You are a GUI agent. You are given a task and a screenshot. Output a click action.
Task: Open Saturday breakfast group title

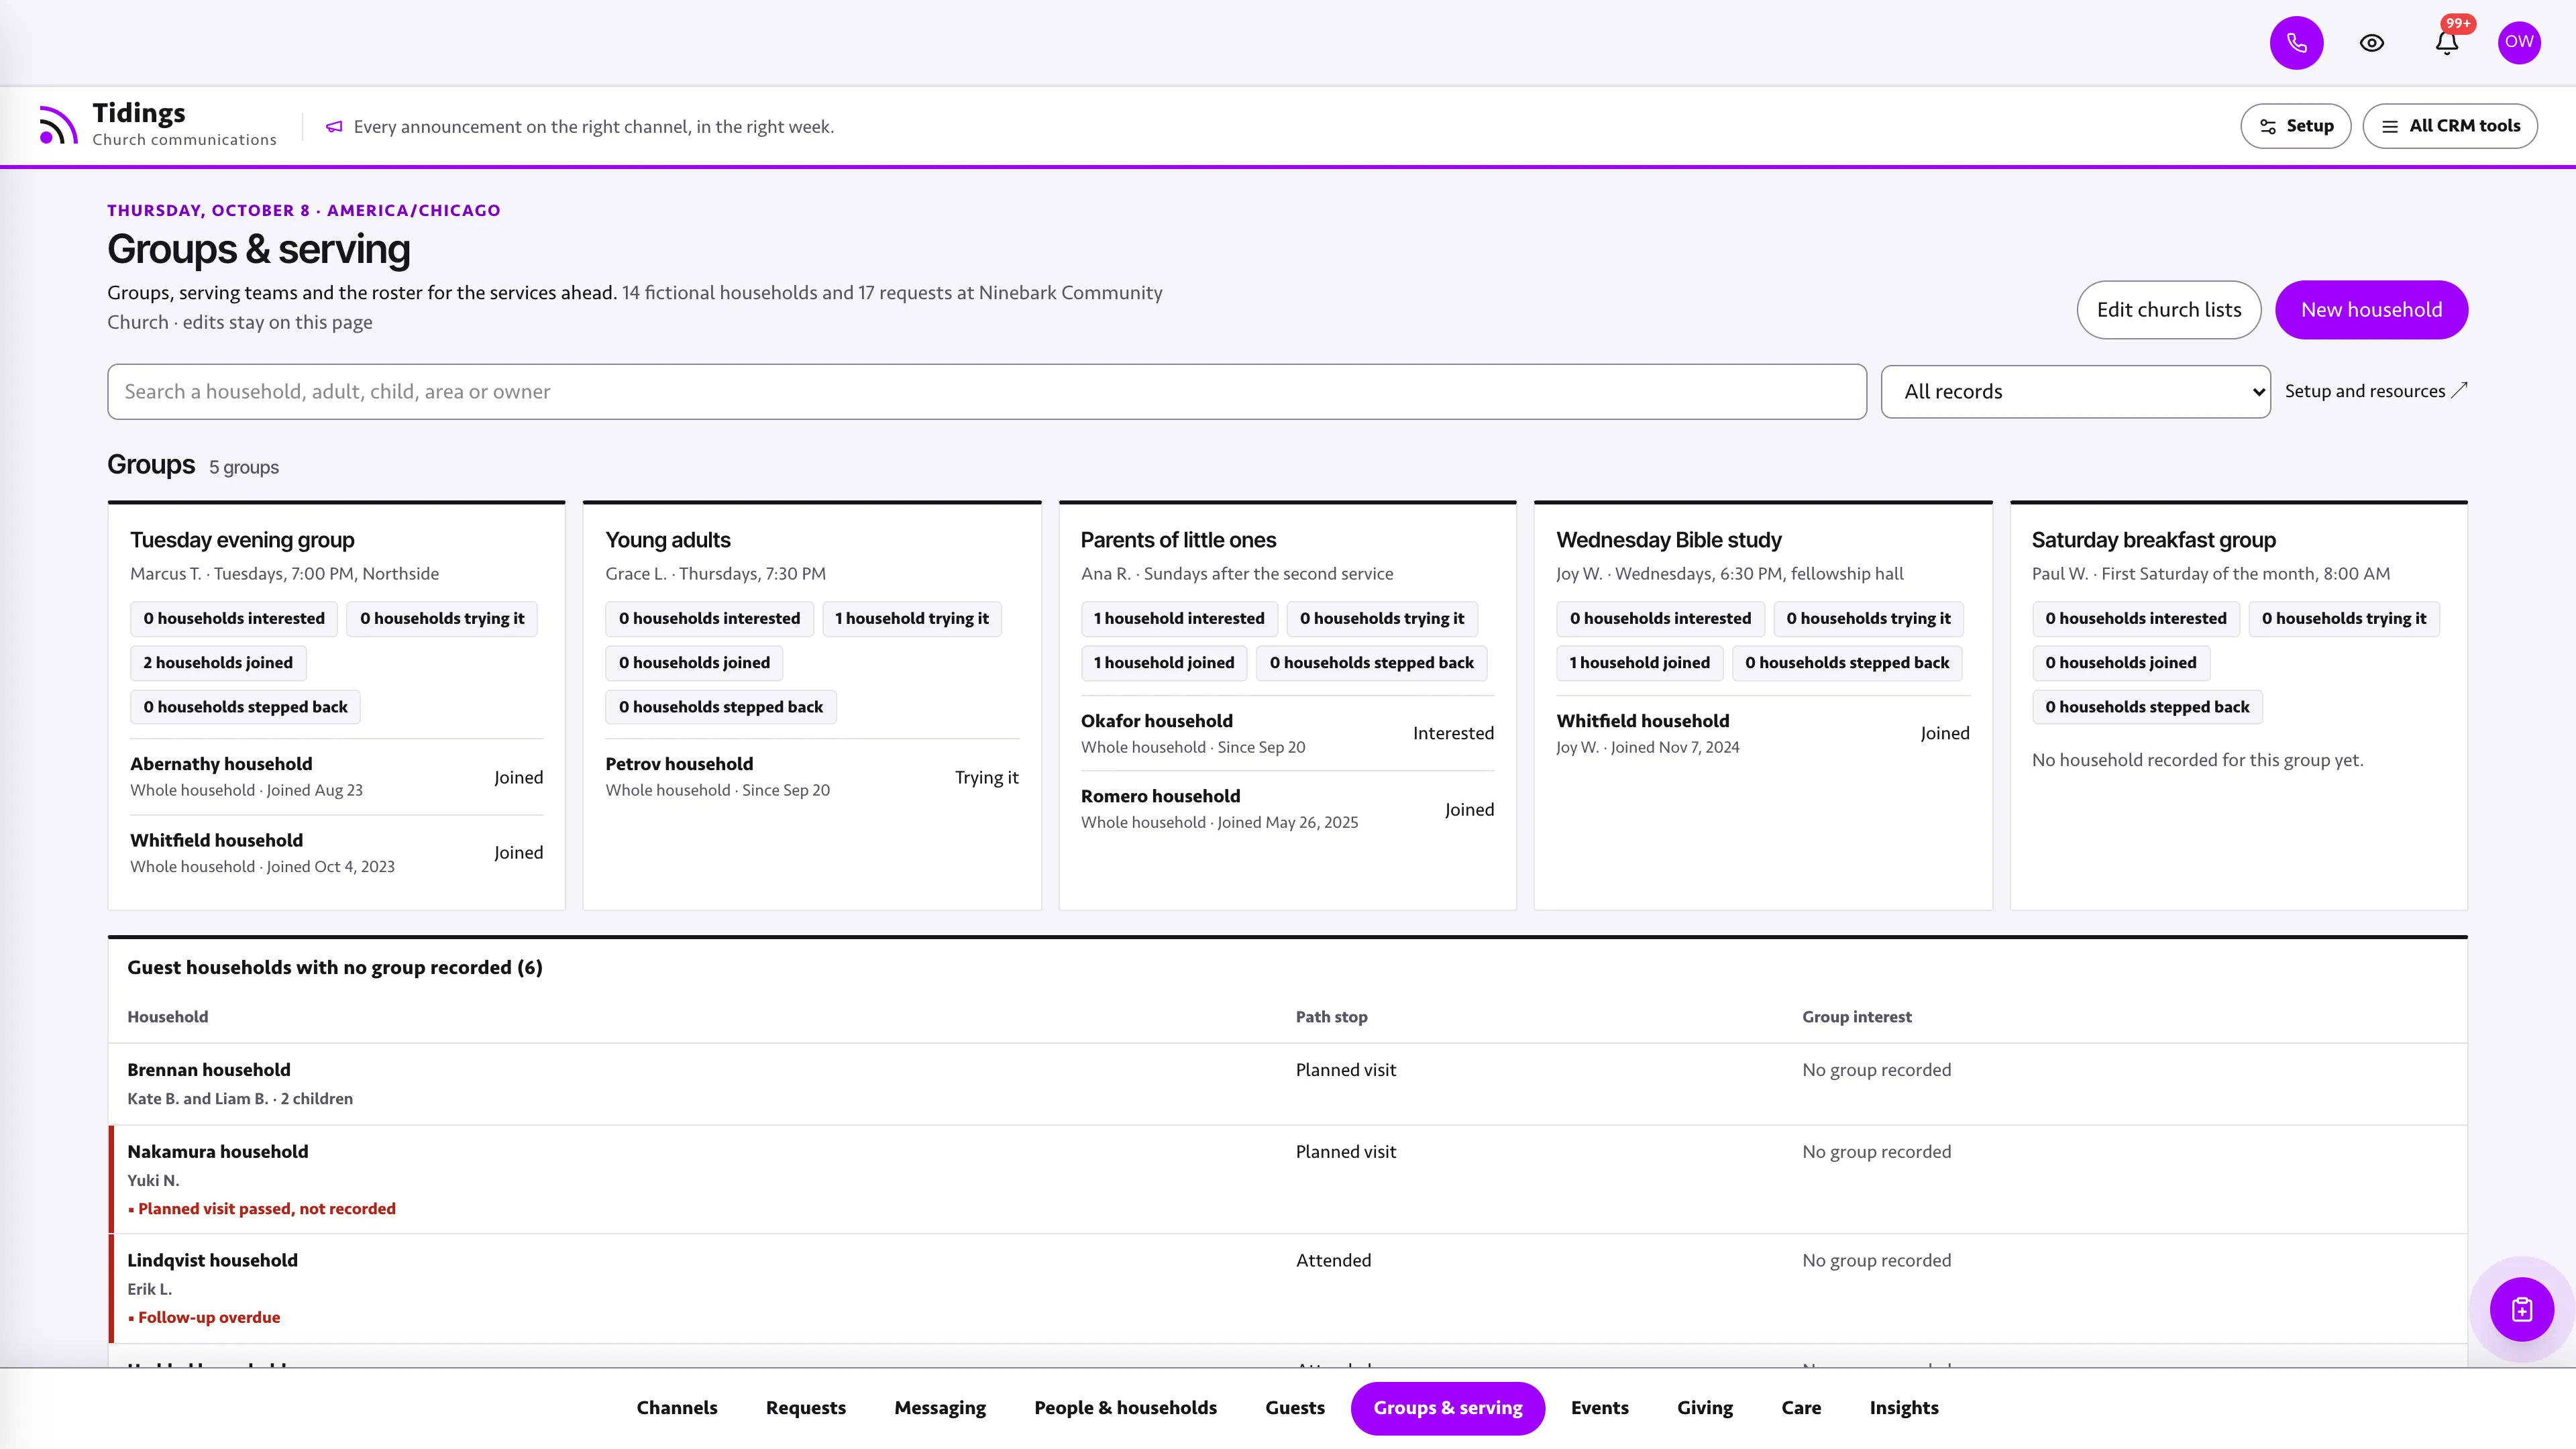coord(2153,540)
